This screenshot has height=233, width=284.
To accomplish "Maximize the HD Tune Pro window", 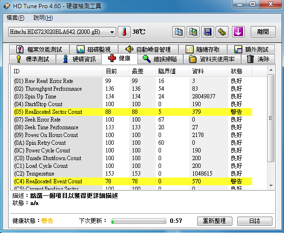I will (x=253, y=4).
